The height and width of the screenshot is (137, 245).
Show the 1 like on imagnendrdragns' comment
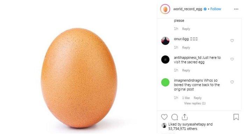186,98
